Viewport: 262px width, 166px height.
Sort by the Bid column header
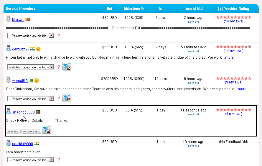(109, 9)
